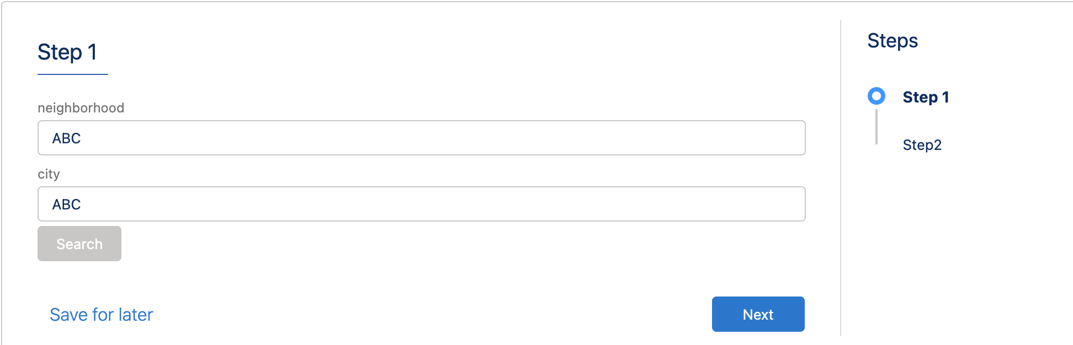Click the connector line between steps

[876, 127]
